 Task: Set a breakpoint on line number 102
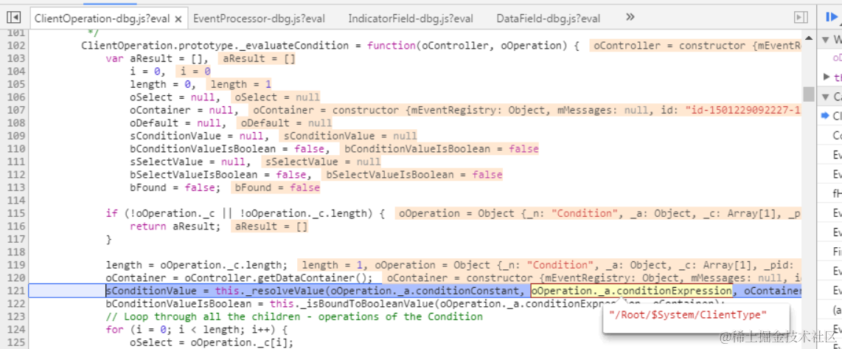[16, 46]
